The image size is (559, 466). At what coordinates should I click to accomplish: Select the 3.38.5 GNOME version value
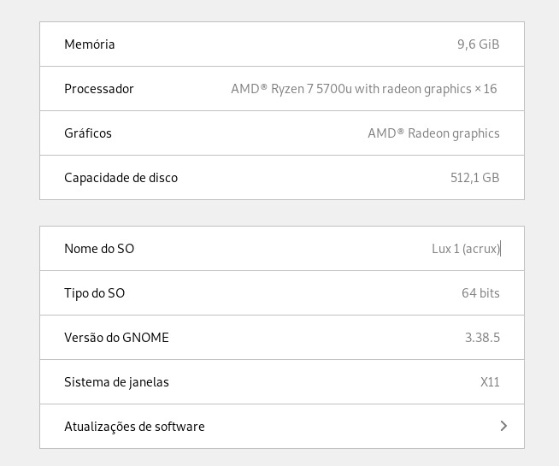pyautogui.click(x=482, y=337)
